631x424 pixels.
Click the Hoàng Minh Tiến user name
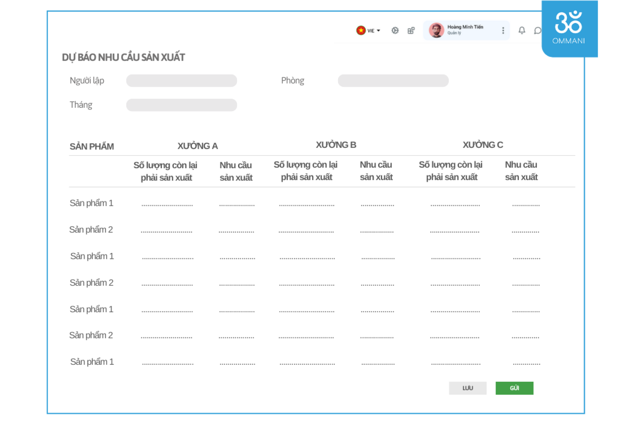click(465, 27)
